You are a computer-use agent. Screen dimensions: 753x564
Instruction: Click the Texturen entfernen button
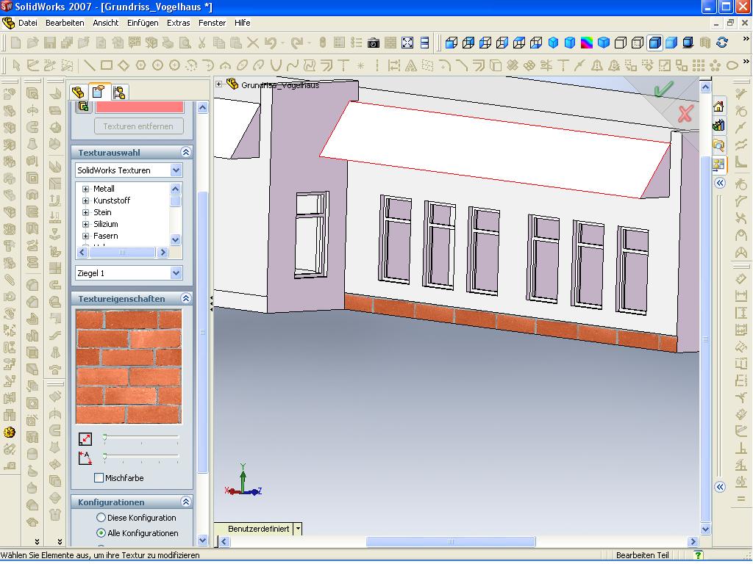[x=138, y=126]
